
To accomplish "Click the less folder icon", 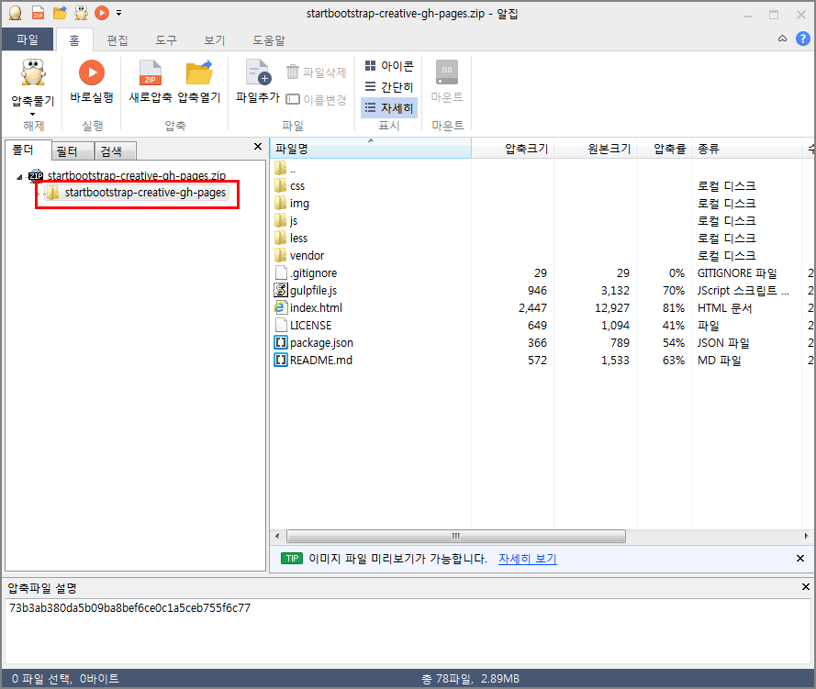I will [281, 238].
